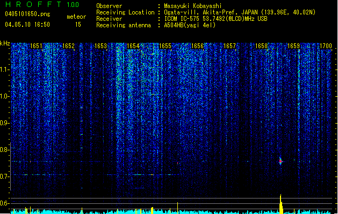Image resolution: width=338 pixels, height=214 pixels.
Task: Click the 1656 time marker
Action: tap(197, 45)
